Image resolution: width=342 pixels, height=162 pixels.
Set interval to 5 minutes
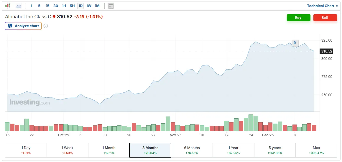(39, 6)
